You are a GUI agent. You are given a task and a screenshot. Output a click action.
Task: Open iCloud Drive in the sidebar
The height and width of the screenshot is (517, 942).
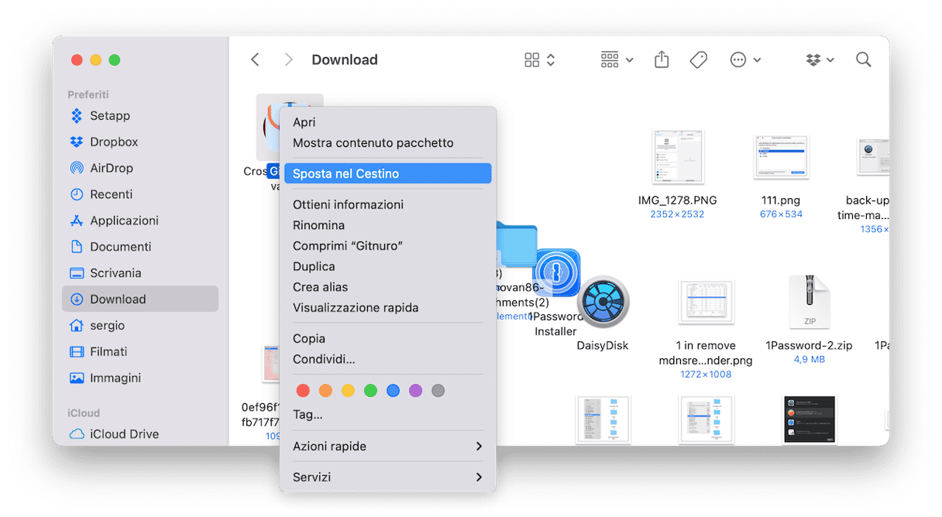pyautogui.click(x=124, y=433)
